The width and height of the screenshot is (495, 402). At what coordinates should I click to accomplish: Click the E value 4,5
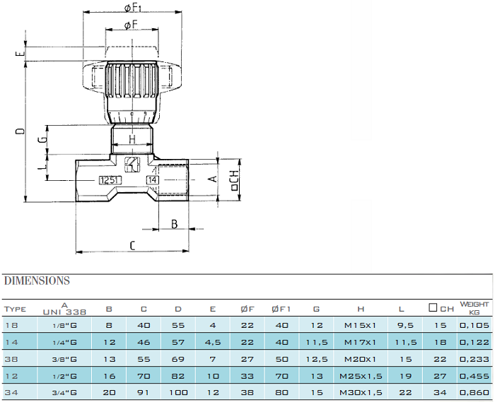click(x=213, y=342)
